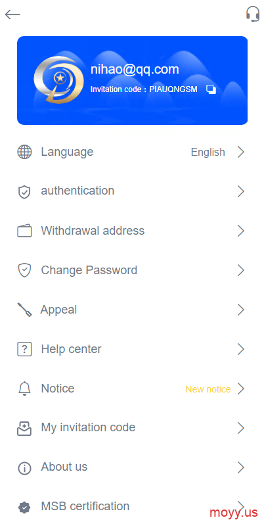This screenshot has height=522, width=264.
Task: Open the Withdrawal address menu item
Action: tap(132, 231)
